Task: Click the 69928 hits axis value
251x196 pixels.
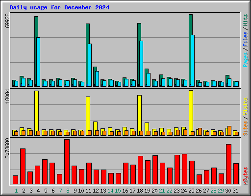Action: coord(7,21)
